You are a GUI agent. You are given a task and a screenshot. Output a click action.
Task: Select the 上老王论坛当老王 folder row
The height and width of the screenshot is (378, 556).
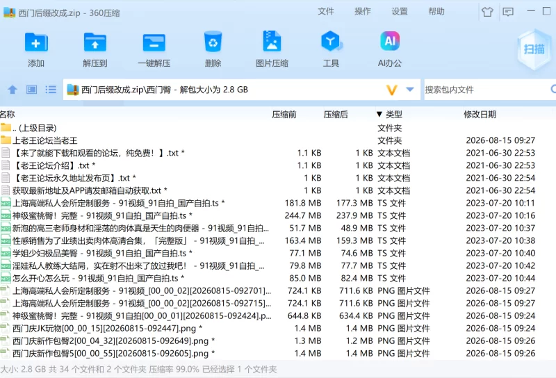point(278,140)
